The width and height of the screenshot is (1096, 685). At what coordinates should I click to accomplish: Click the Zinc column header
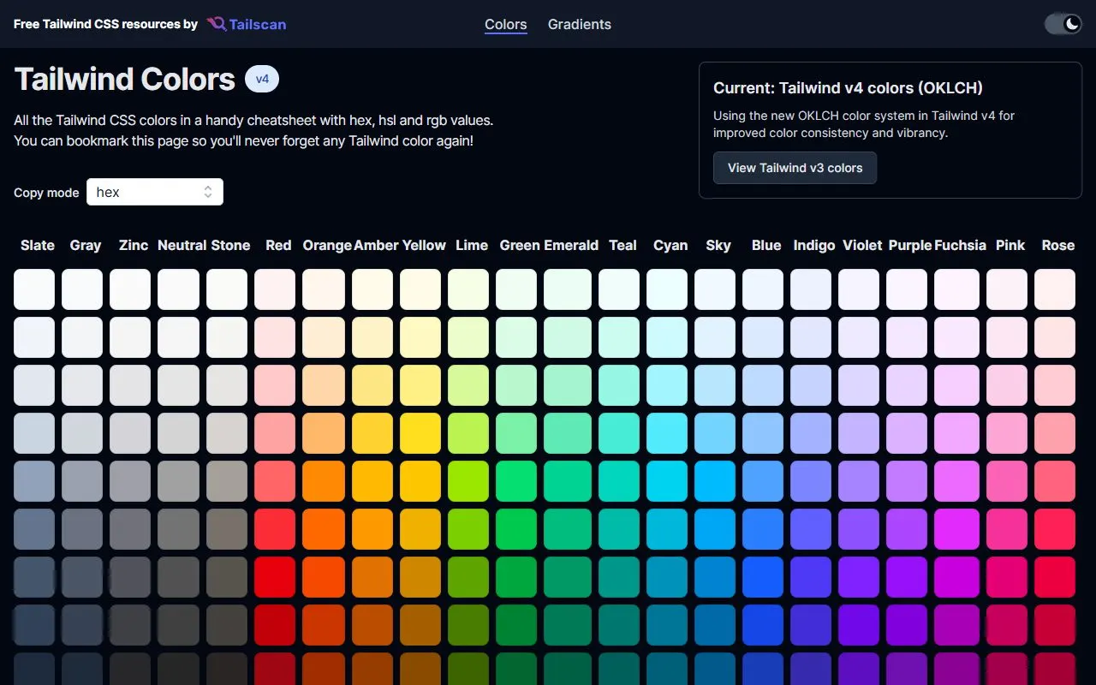click(x=134, y=245)
